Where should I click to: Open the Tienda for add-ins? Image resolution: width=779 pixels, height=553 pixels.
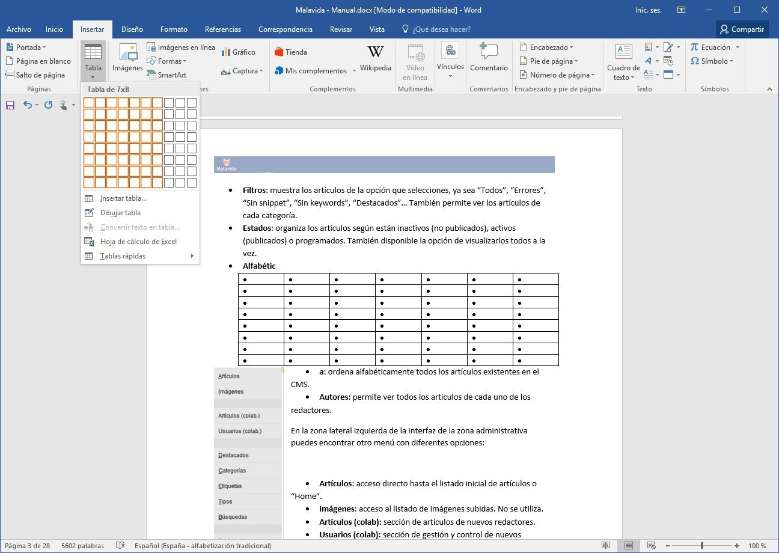[291, 52]
